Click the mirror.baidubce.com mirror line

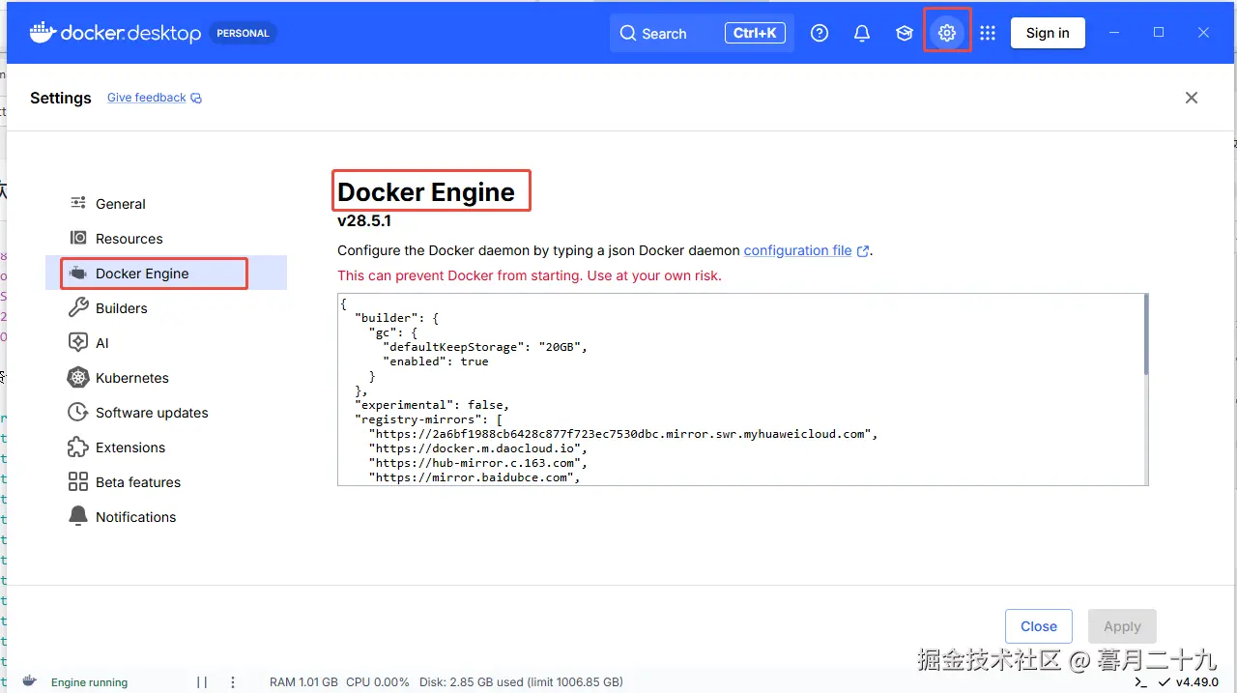pos(475,477)
